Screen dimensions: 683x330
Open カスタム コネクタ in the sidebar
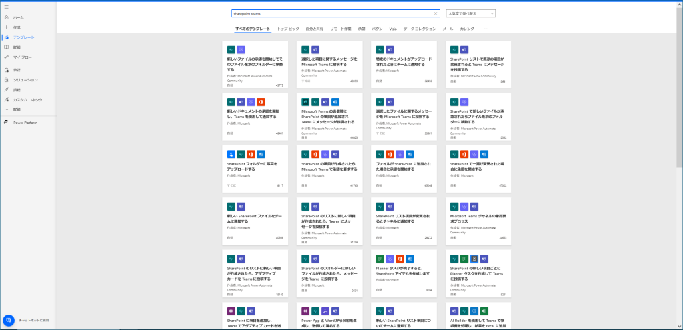28,100
